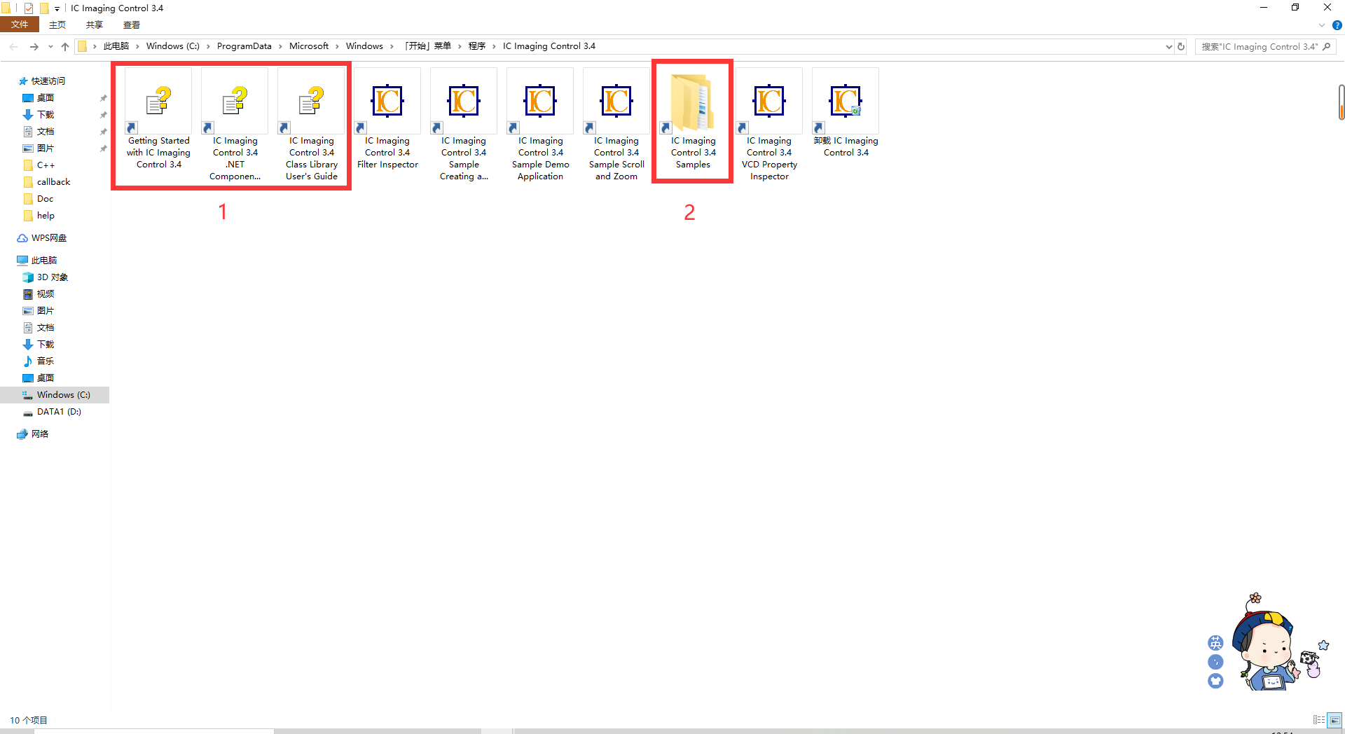Select Sample Scroll and Zoom shortcut
Screen dimensions: 1345x734
click(616, 125)
